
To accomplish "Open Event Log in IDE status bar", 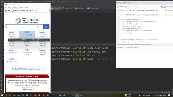I will click(166, 93).
